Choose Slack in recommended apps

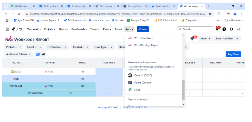(x=154, y=90)
